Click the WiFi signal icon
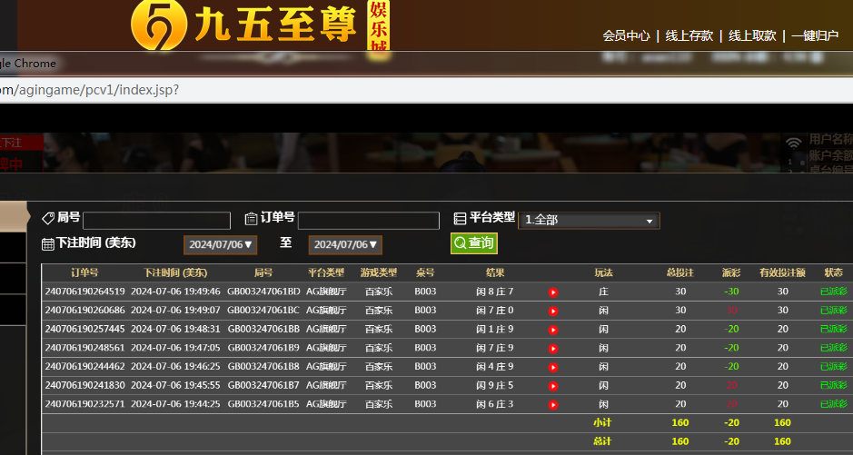Image resolution: width=853 pixels, height=455 pixels. [x=794, y=143]
